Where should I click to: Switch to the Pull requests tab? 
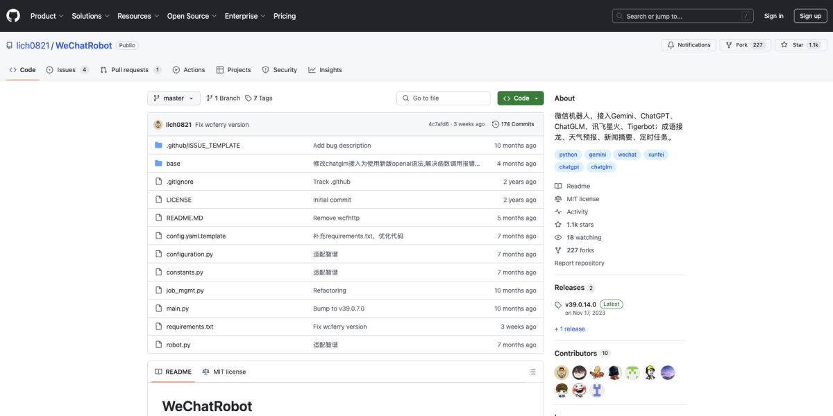pyautogui.click(x=130, y=70)
